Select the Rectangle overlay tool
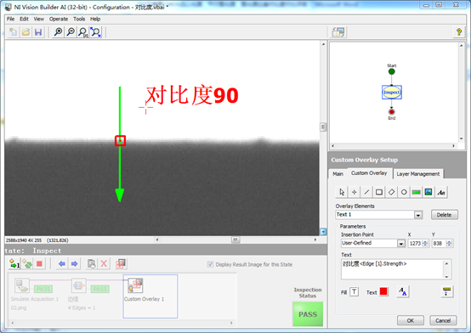 point(379,192)
